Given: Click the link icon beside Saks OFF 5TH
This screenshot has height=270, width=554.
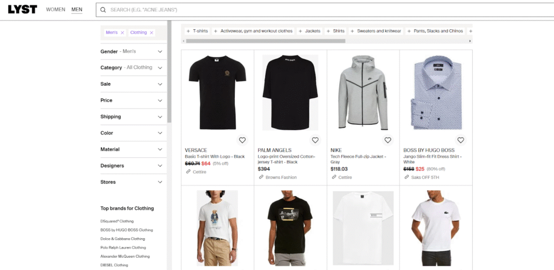Looking at the screenshot, I should (x=407, y=177).
